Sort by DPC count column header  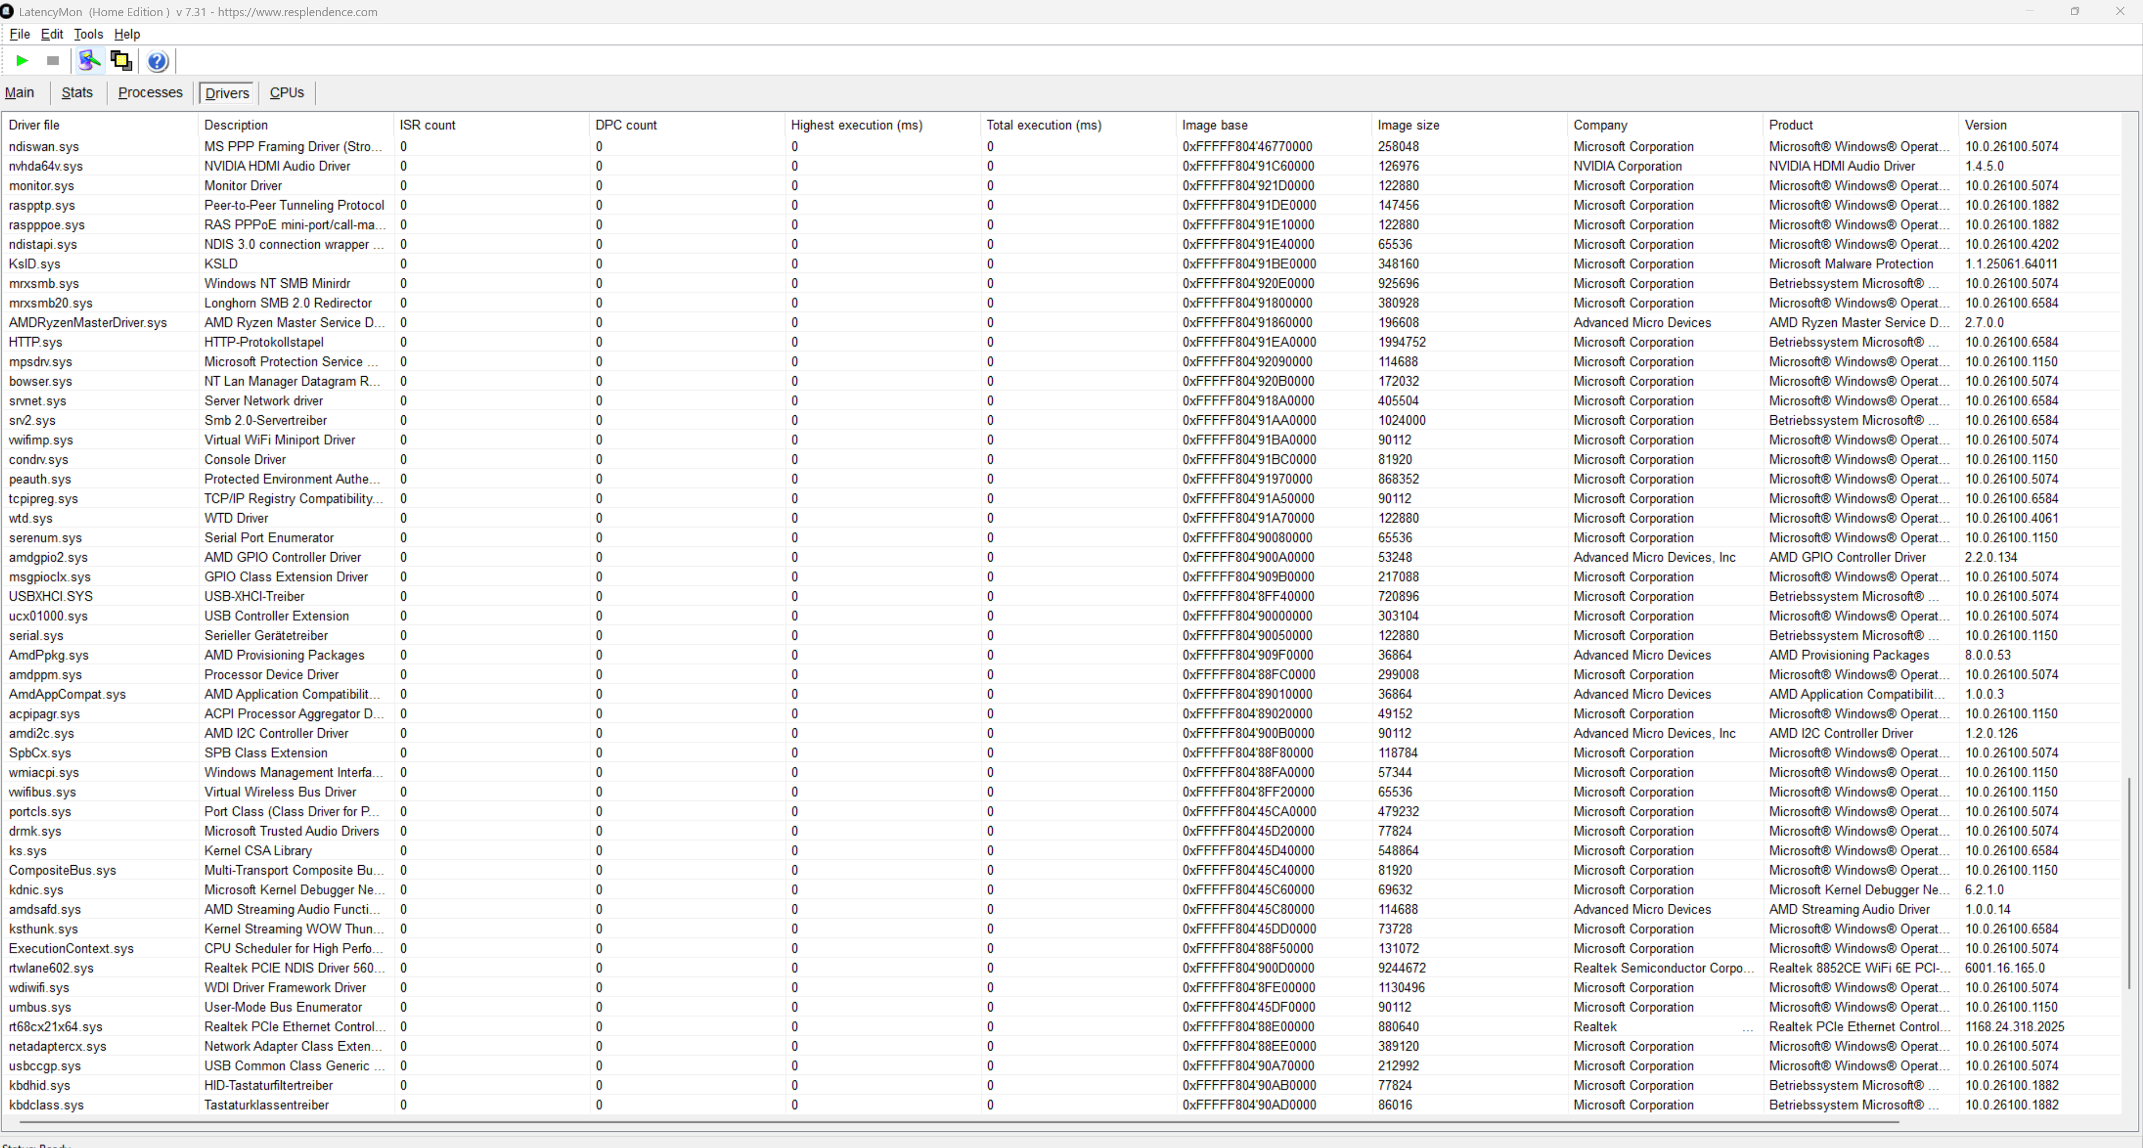(625, 125)
